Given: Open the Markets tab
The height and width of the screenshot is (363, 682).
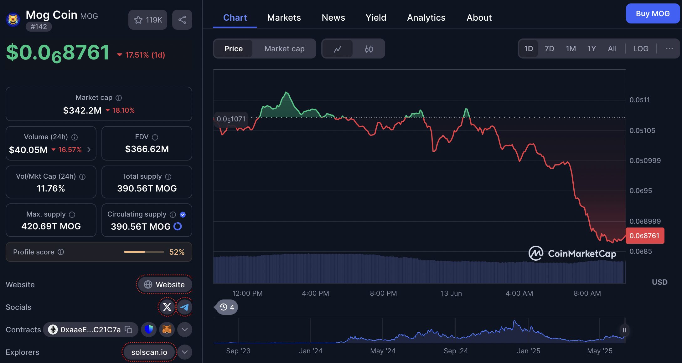Looking at the screenshot, I should tap(284, 18).
